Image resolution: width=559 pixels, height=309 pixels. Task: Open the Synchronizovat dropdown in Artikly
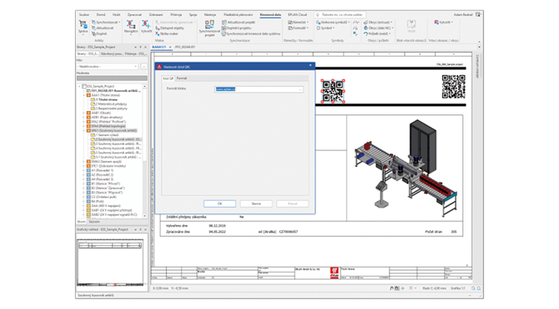point(106,22)
